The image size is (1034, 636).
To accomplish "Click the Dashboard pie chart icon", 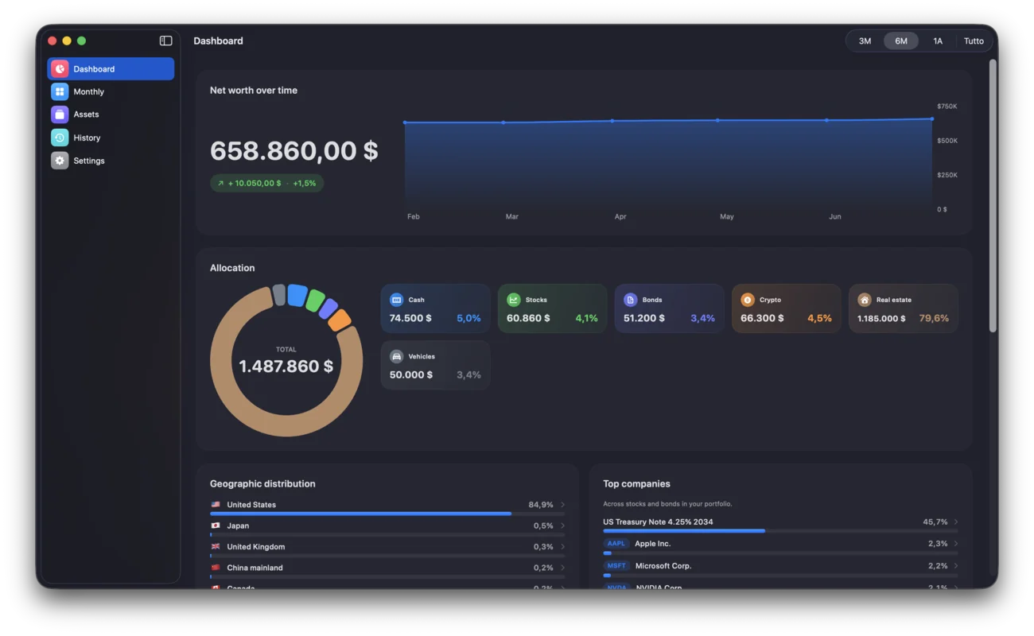I will 60,69.
